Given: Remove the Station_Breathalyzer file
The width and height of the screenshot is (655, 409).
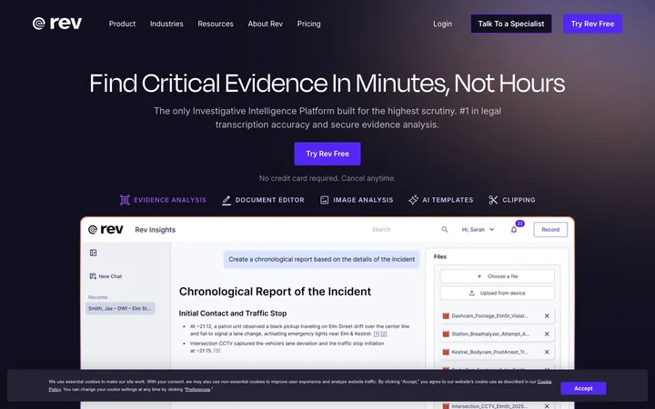Looking at the screenshot, I should 547,334.
